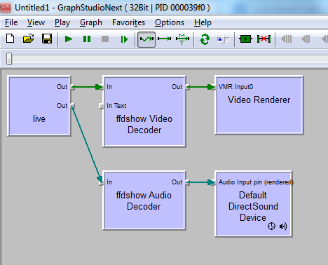Open the Play menu
This screenshot has height=265, width=328.
click(62, 22)
